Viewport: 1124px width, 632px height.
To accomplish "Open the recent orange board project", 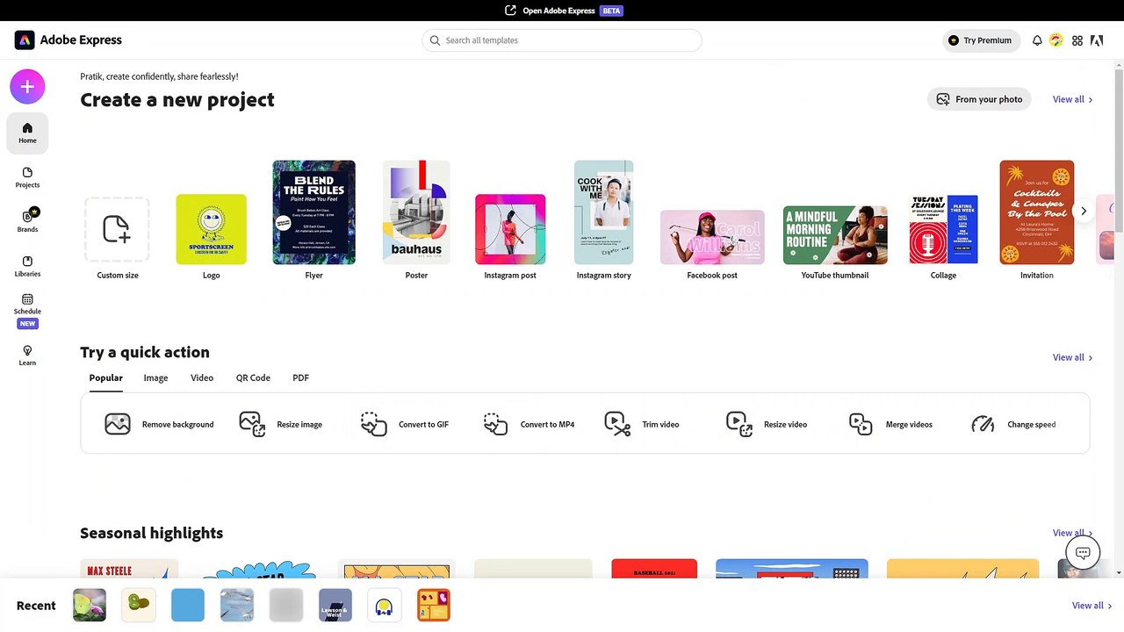I will point(434,606).
